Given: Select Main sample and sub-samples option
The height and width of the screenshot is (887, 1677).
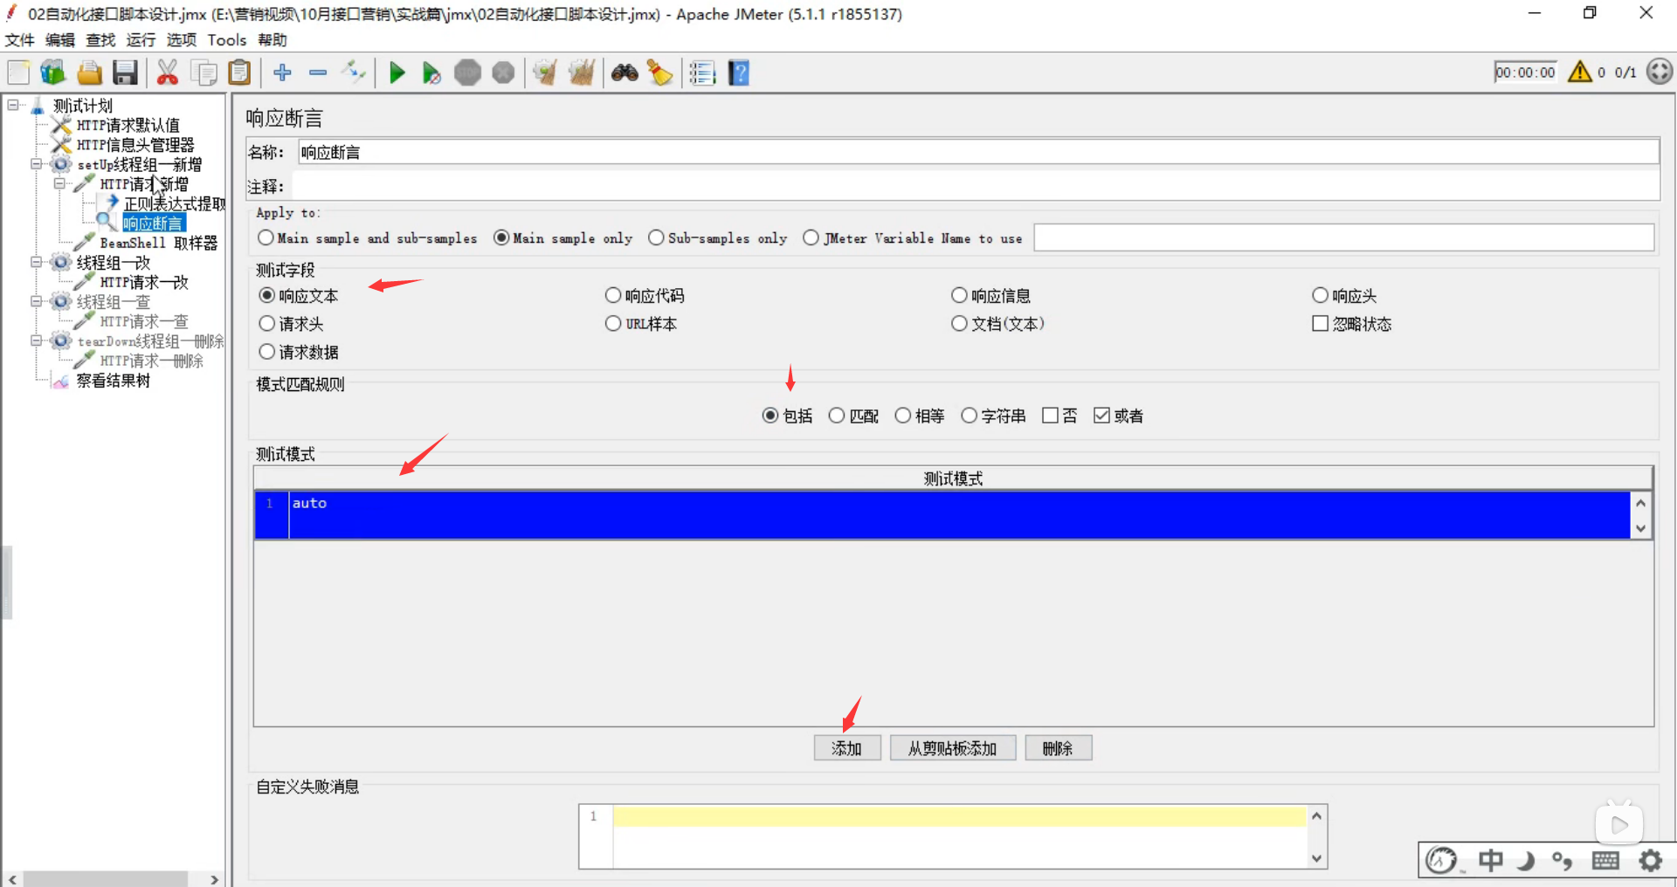Looking at the screenshot, I should [x=368, y=238].
